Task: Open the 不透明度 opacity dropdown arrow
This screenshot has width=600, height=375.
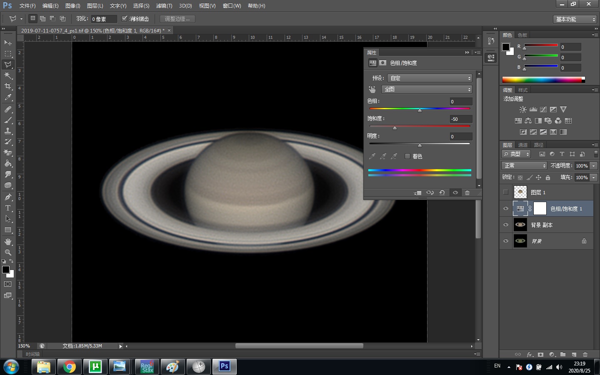Action: (x=594, y=166)
